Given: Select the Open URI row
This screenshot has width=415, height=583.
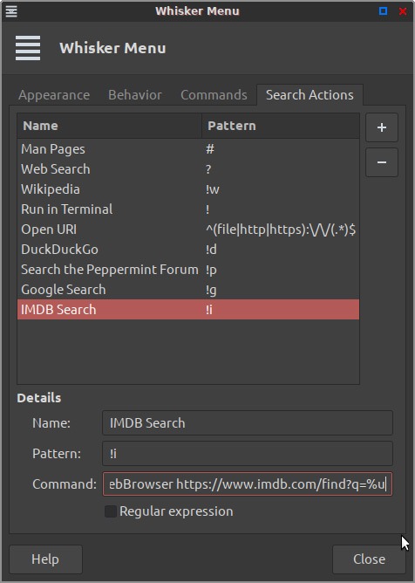Looking at the screenshot, I should 188,230.
